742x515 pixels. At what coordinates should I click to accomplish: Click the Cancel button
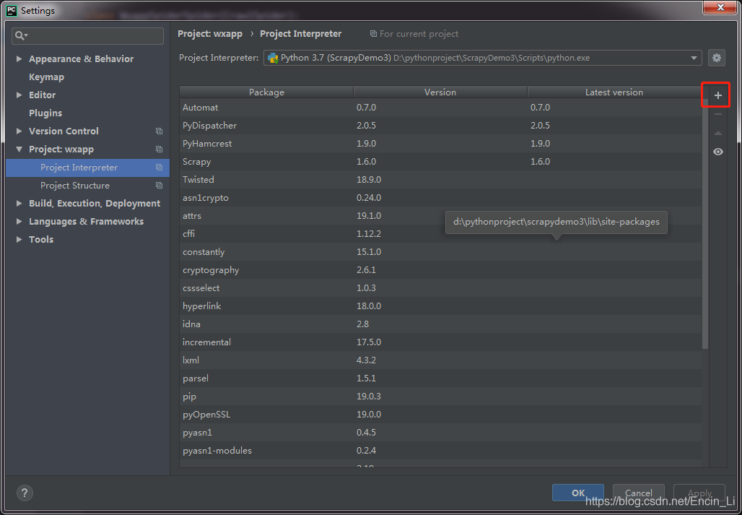(638, 493)
